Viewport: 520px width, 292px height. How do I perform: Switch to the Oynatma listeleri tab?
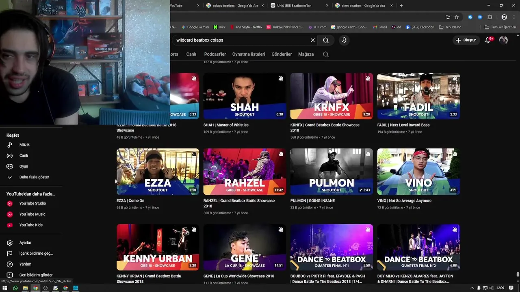(249, 54)
